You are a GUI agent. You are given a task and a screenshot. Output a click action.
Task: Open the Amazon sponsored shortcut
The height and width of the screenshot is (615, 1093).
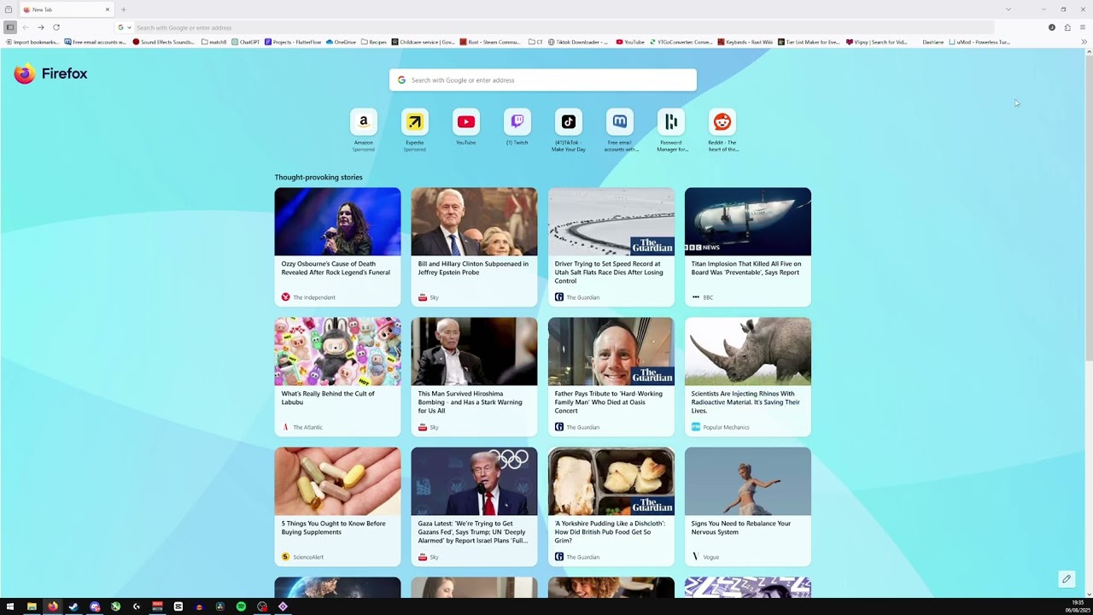[x=363, y=122]
